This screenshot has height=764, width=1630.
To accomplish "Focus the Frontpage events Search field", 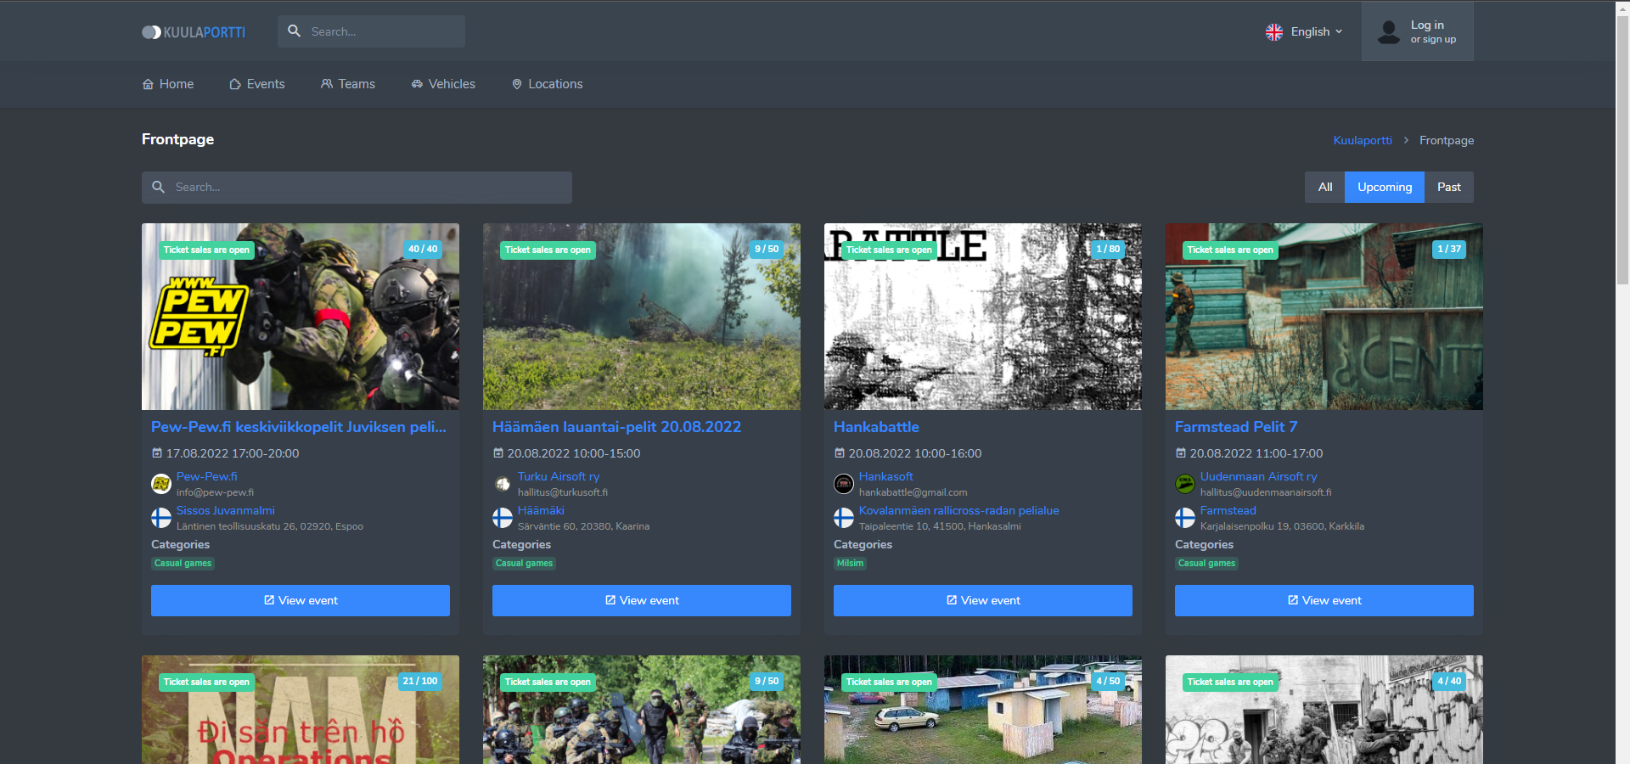I will click(x=357, y=188).
